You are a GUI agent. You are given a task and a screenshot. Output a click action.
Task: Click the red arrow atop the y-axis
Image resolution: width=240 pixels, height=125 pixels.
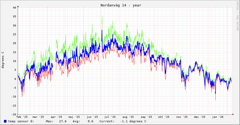[x=18, y=6]
